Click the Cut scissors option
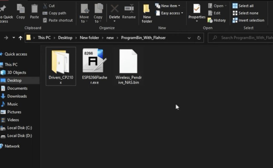The image size is (273, 168). [x=49, y=6]
